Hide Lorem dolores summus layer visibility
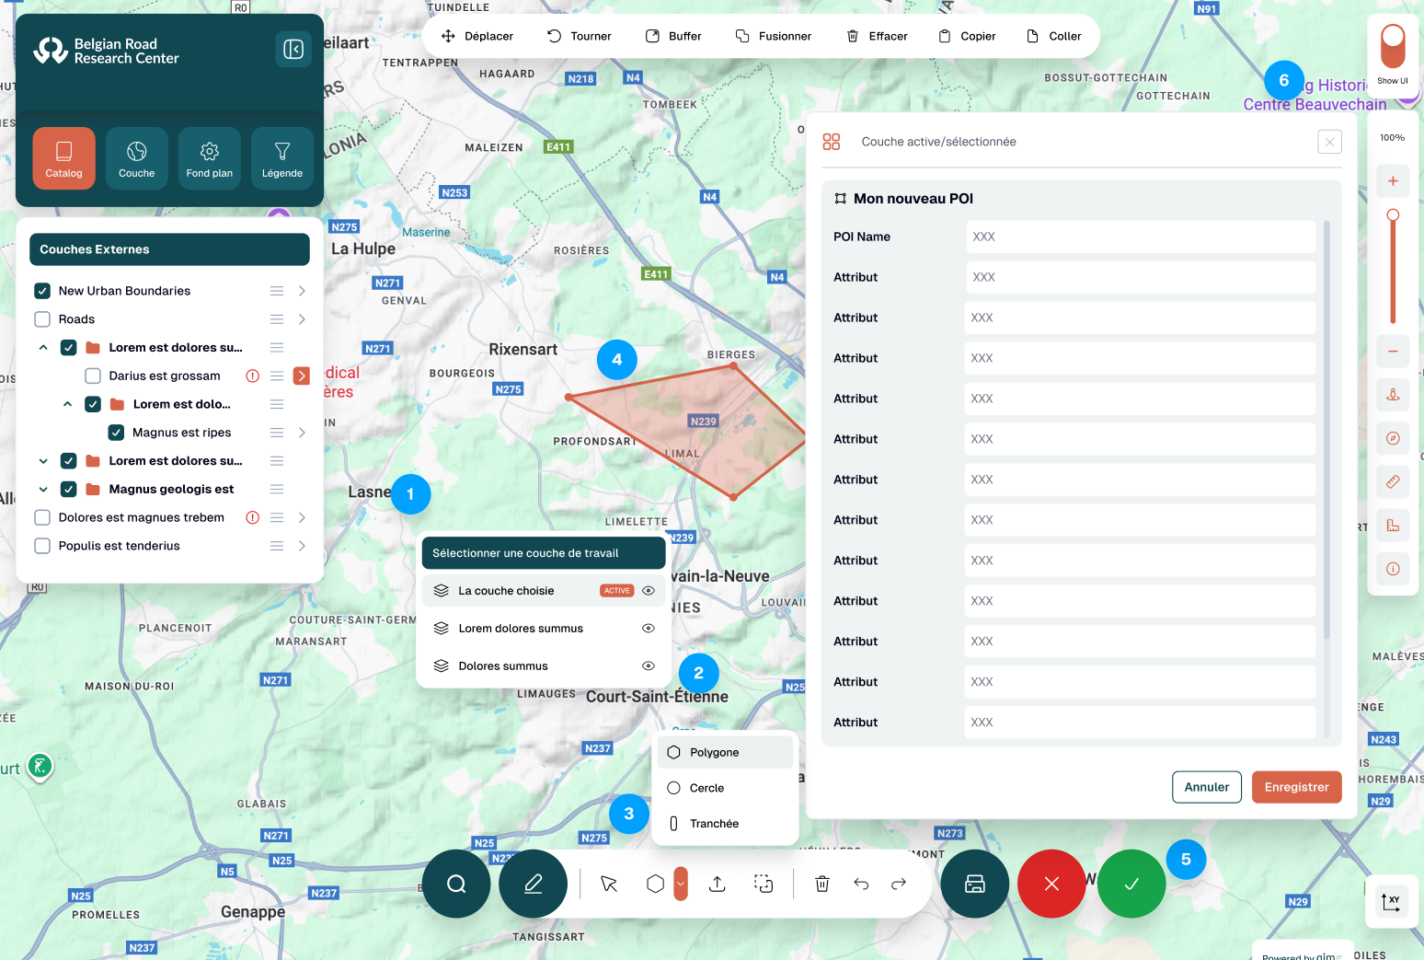Screen dimensions: 1424x960 [649, 629]
